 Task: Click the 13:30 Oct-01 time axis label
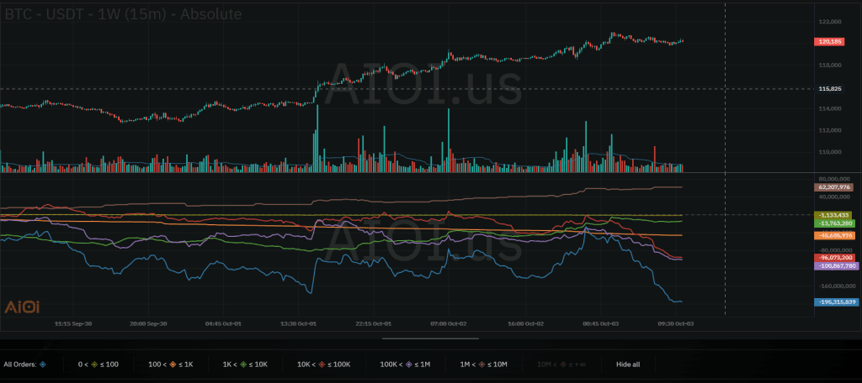click(x=298, y=323)
